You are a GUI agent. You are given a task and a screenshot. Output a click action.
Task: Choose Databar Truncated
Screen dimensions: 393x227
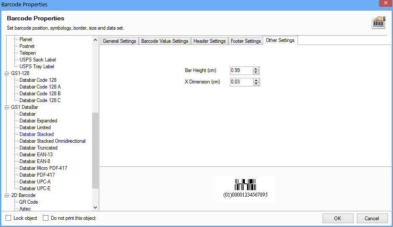38,147
